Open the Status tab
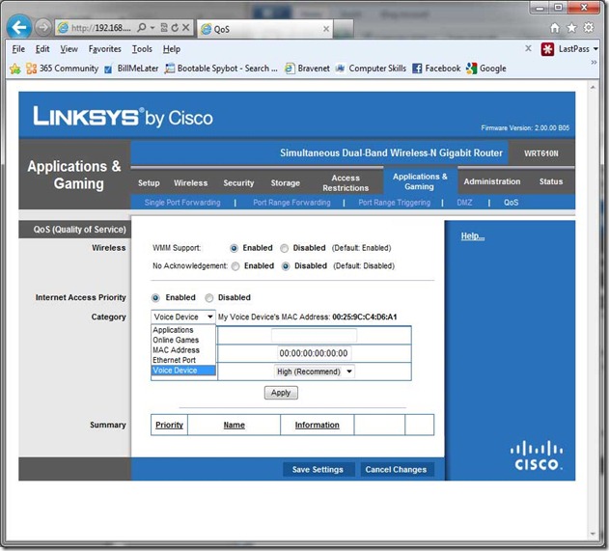This screenshot has width=609, height=551. (x=551, y=181)
